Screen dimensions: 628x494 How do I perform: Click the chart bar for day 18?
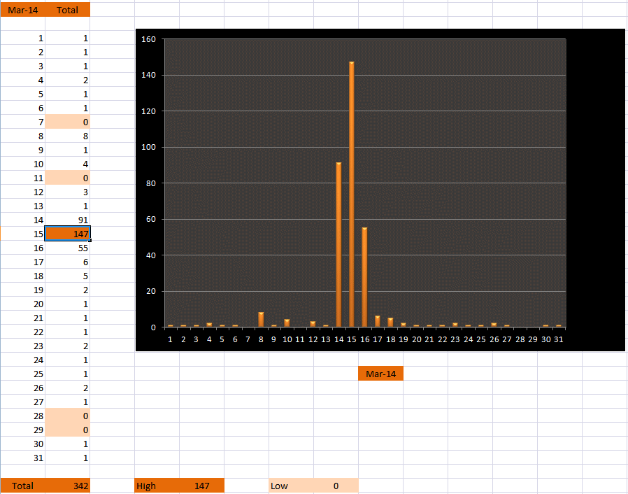click(x=390, y=322)
